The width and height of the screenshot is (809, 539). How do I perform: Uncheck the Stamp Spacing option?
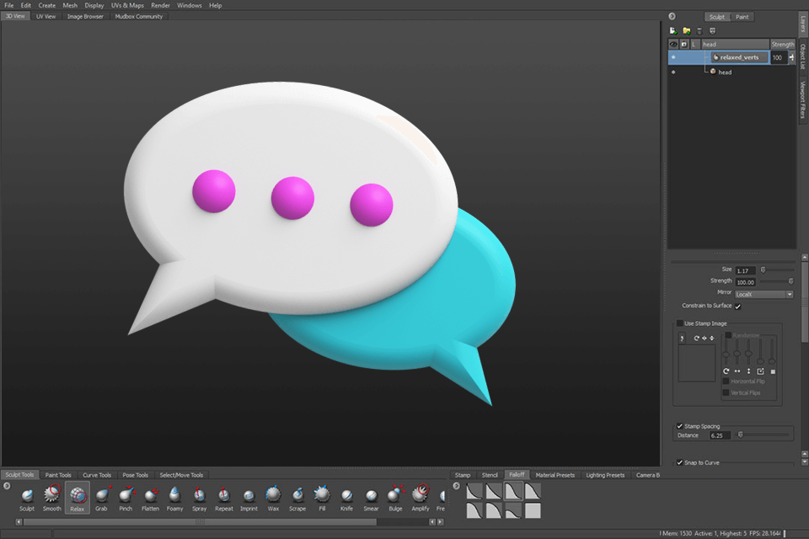tap(680, 426)
